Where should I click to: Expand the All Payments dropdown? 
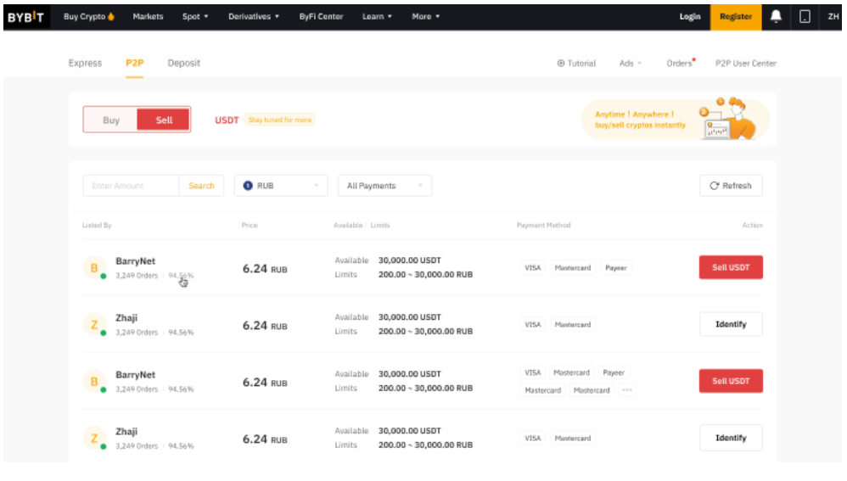pos(384,186)
